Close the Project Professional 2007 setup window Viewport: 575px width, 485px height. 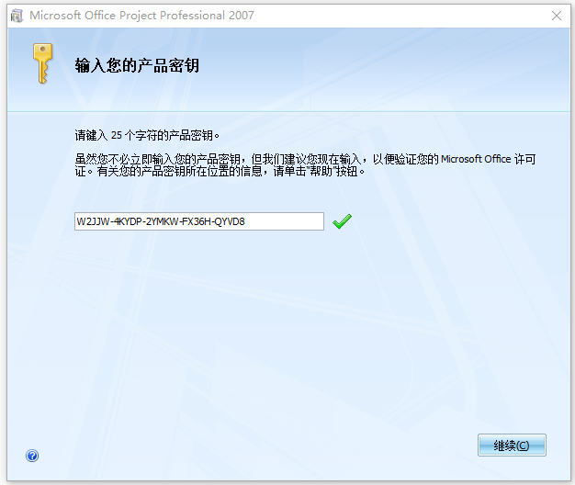557,16
